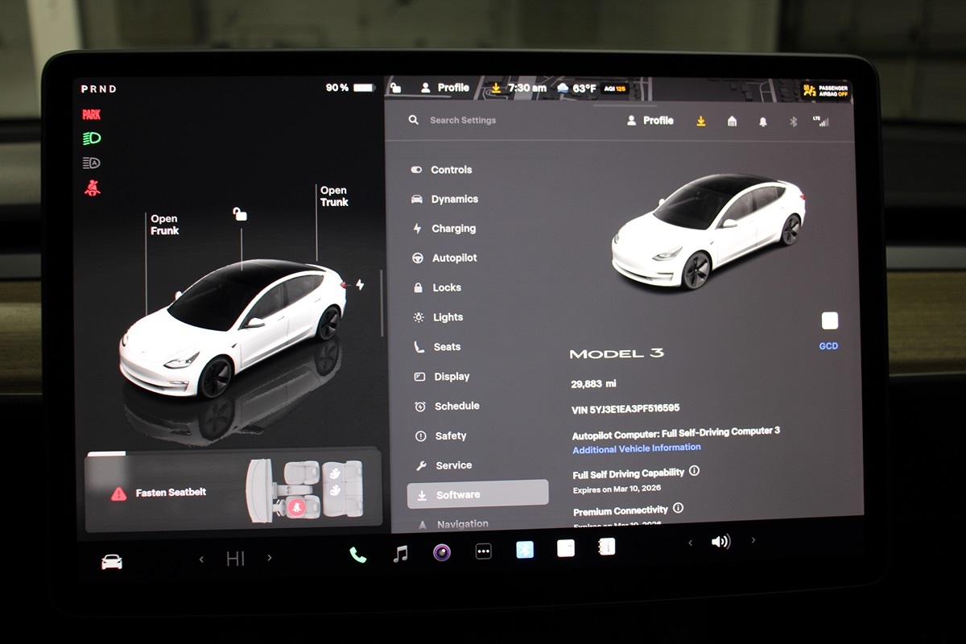The image size is (966, 644).
Task: Toggle the door lock icon above car
Action: pyautogui.click(x=240, y=214)
